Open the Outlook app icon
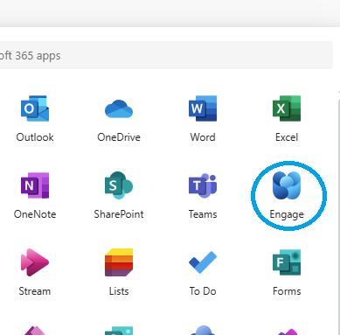The width and height of the screenshot is (340, 335). click(35, 108)
